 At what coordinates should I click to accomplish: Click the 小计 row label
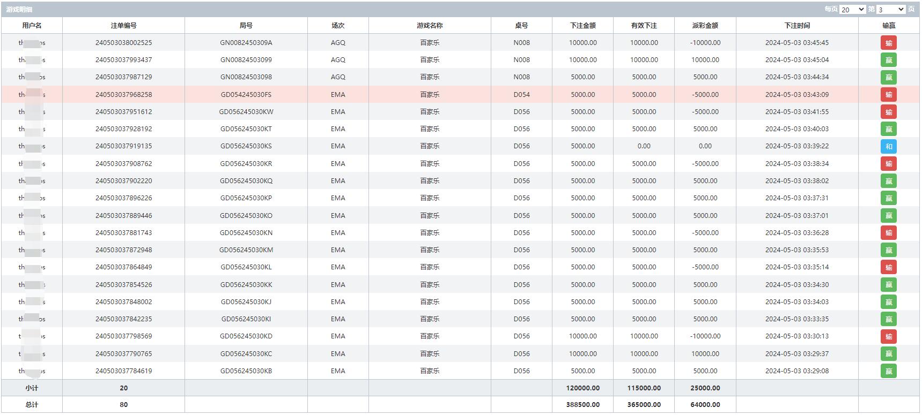click(x=32, y=388)
